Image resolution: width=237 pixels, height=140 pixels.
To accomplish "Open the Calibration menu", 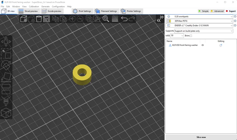I will point(34,7).
